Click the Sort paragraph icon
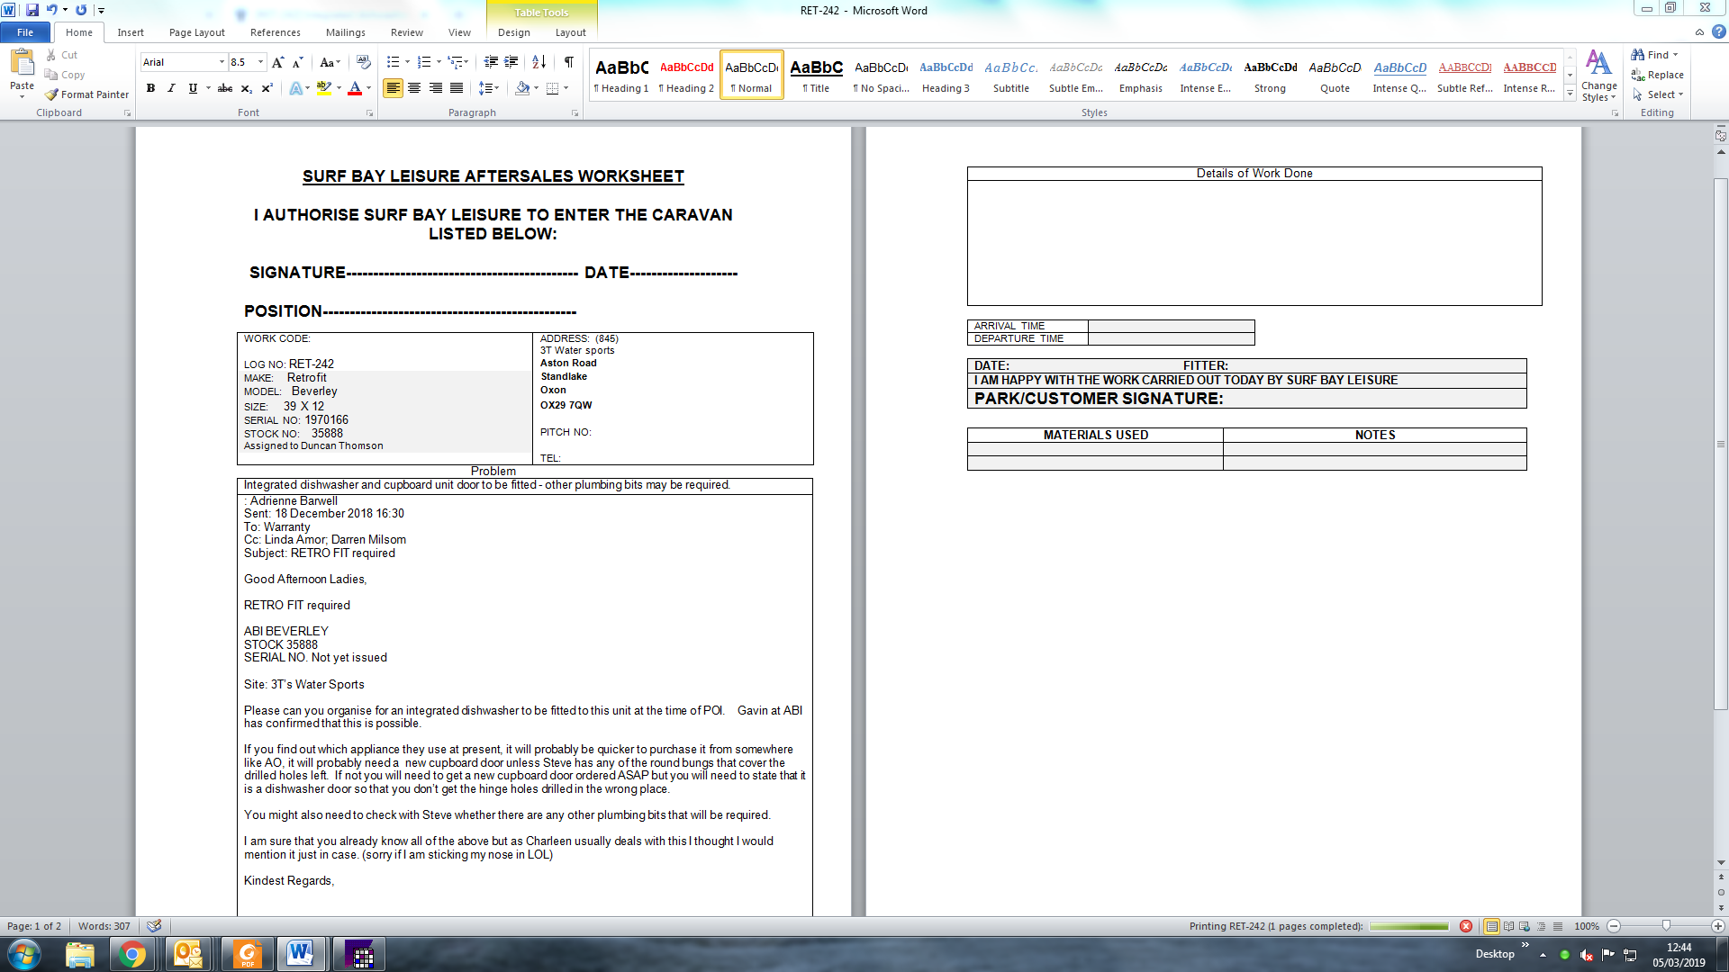This screenshot has height=972, width=1729. [539, 62]
